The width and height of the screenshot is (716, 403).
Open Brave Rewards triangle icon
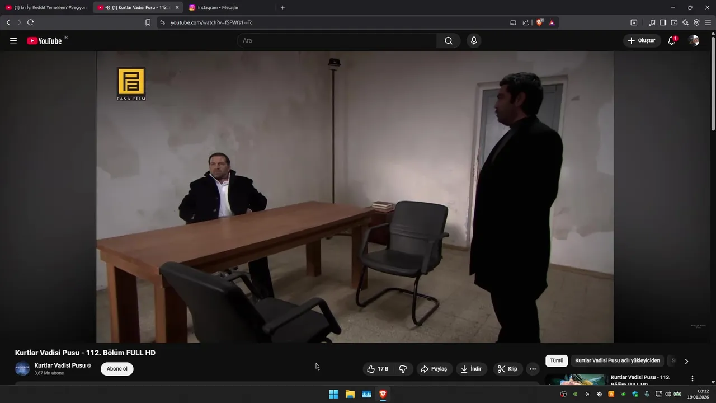(x=552, y=22)
